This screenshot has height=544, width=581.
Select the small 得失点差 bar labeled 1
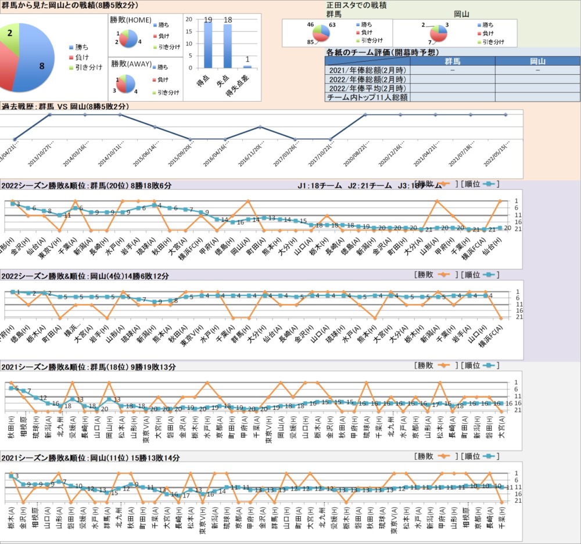[x=248, y=67]
